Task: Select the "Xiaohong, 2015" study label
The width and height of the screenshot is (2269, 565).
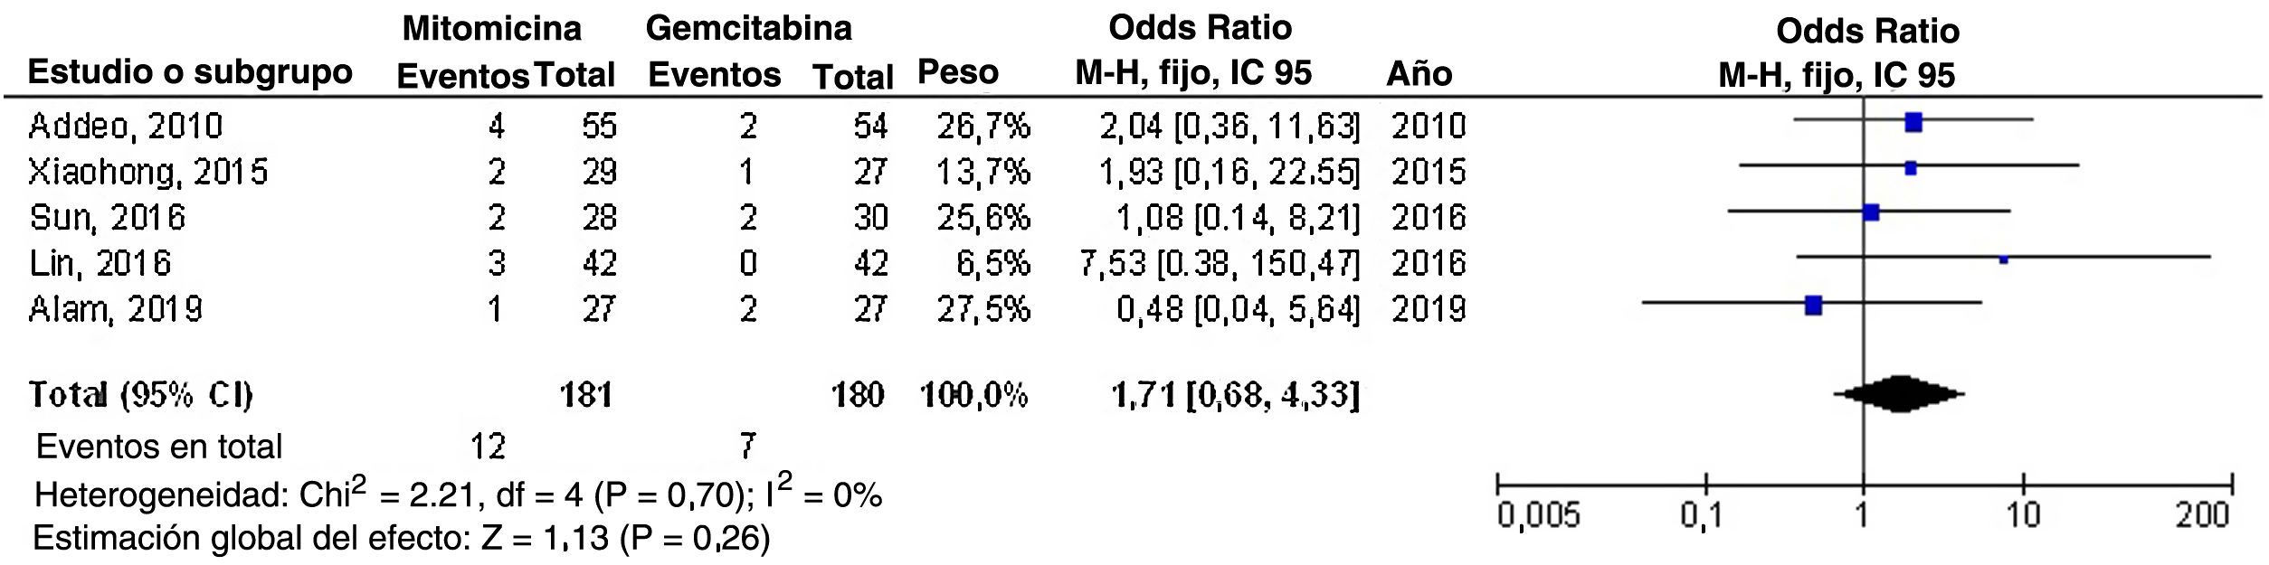Action: pyautogui.click(x=148, y=172)
